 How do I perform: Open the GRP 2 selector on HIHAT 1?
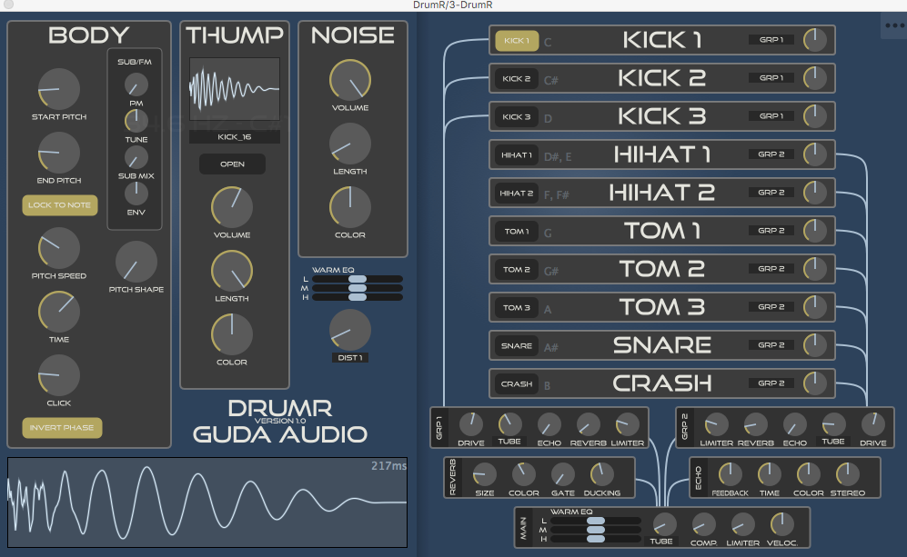click(x=771, y=154)
